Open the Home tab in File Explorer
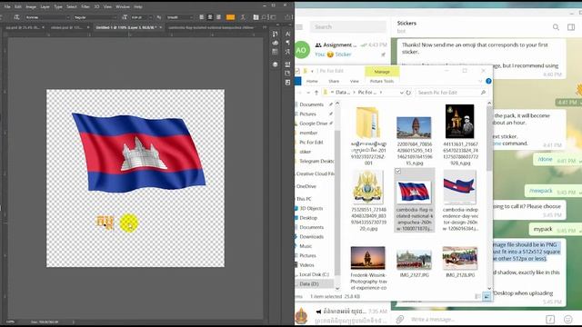The image size is (582, 327). pyautogui.click(x=312, y=81)
